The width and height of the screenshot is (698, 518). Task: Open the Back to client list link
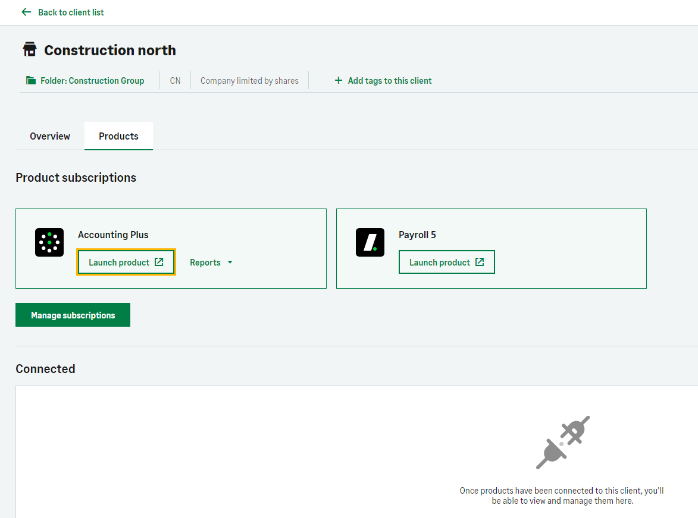(x=71, y=12)
